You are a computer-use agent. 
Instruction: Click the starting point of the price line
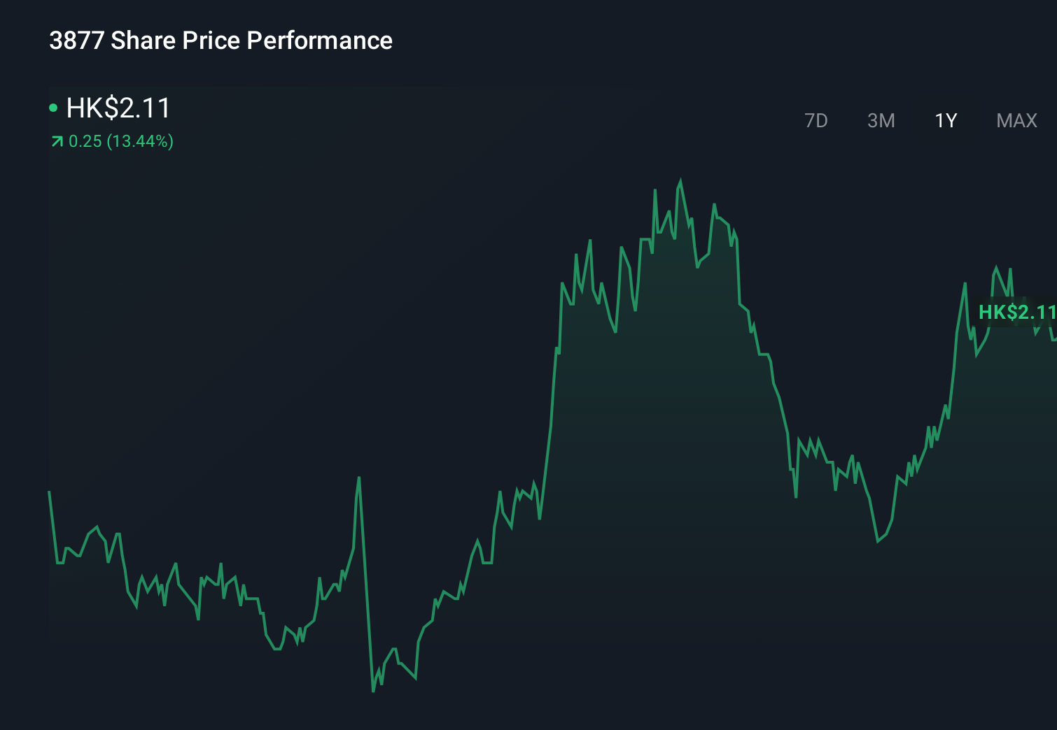click(x=49, y=492)
